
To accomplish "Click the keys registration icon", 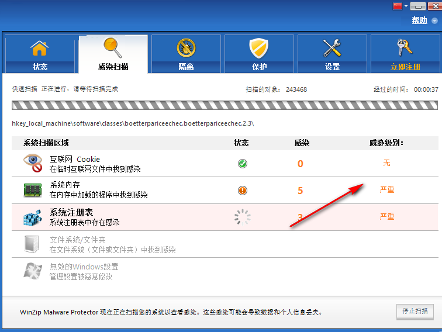I will pos(405,47).
